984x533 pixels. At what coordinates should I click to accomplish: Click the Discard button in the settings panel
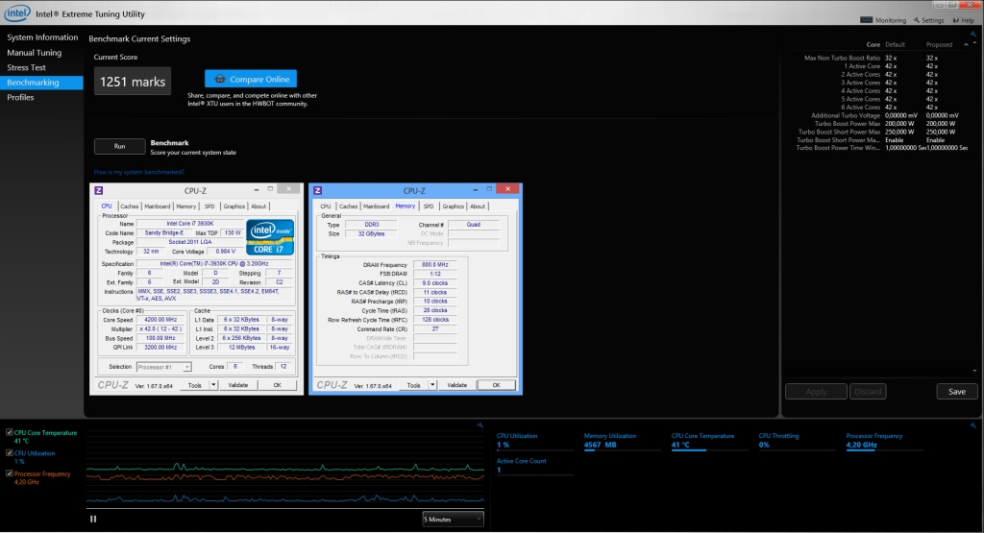pyautogui.click(x=868, y=391)
